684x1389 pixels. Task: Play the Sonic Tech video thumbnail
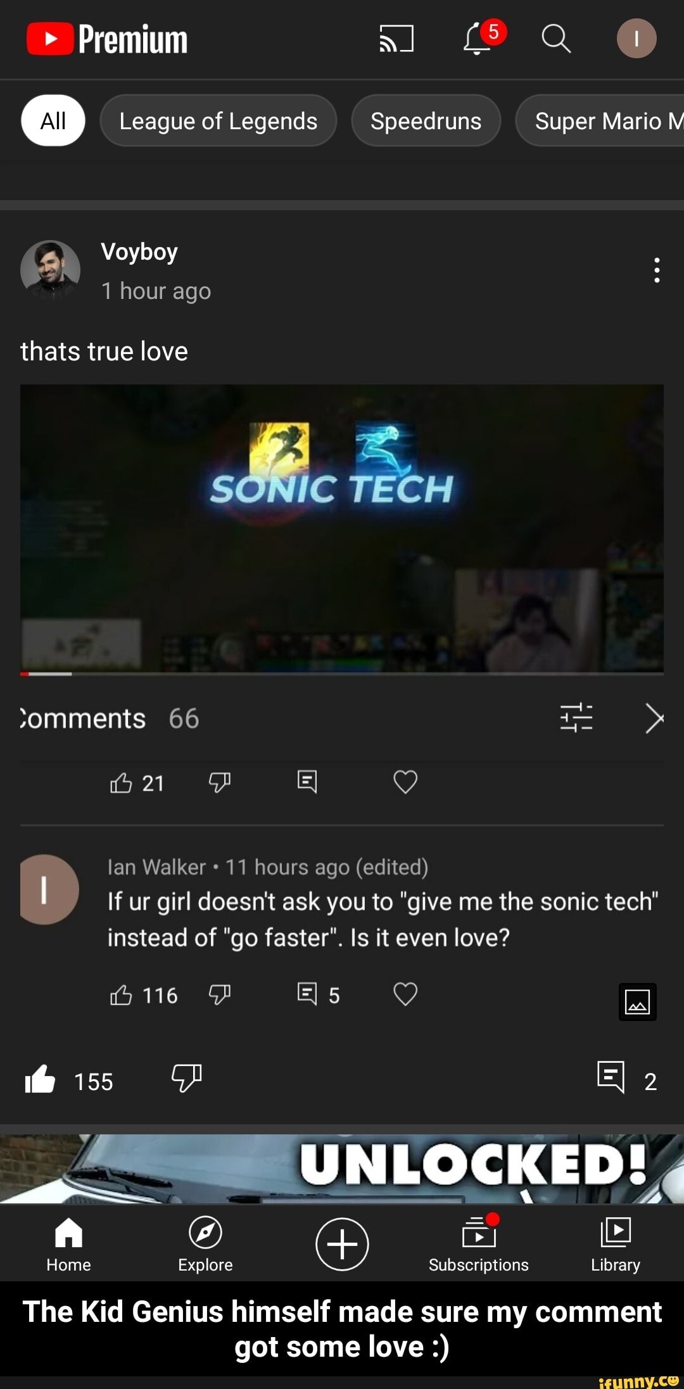[342, 527]
